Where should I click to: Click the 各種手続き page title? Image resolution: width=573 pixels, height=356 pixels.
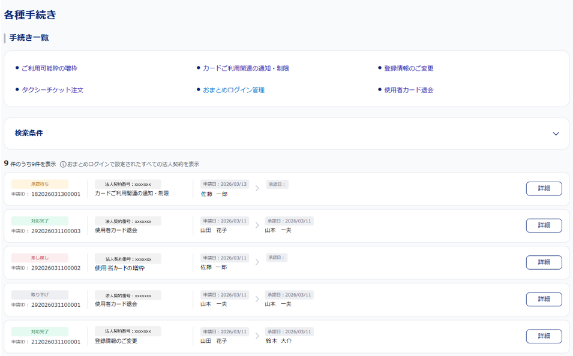click(30, 14)
